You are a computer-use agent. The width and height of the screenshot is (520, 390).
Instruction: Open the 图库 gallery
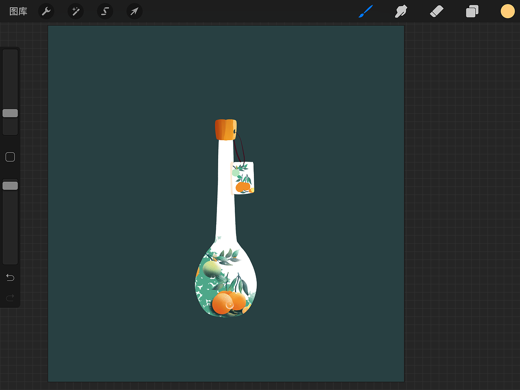(18, 11)
